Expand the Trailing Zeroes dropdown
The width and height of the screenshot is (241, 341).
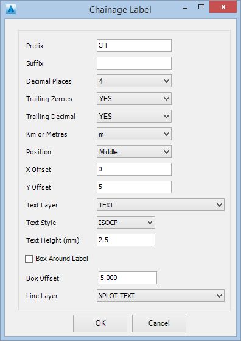pyautogui.click(x=134, y=98)
